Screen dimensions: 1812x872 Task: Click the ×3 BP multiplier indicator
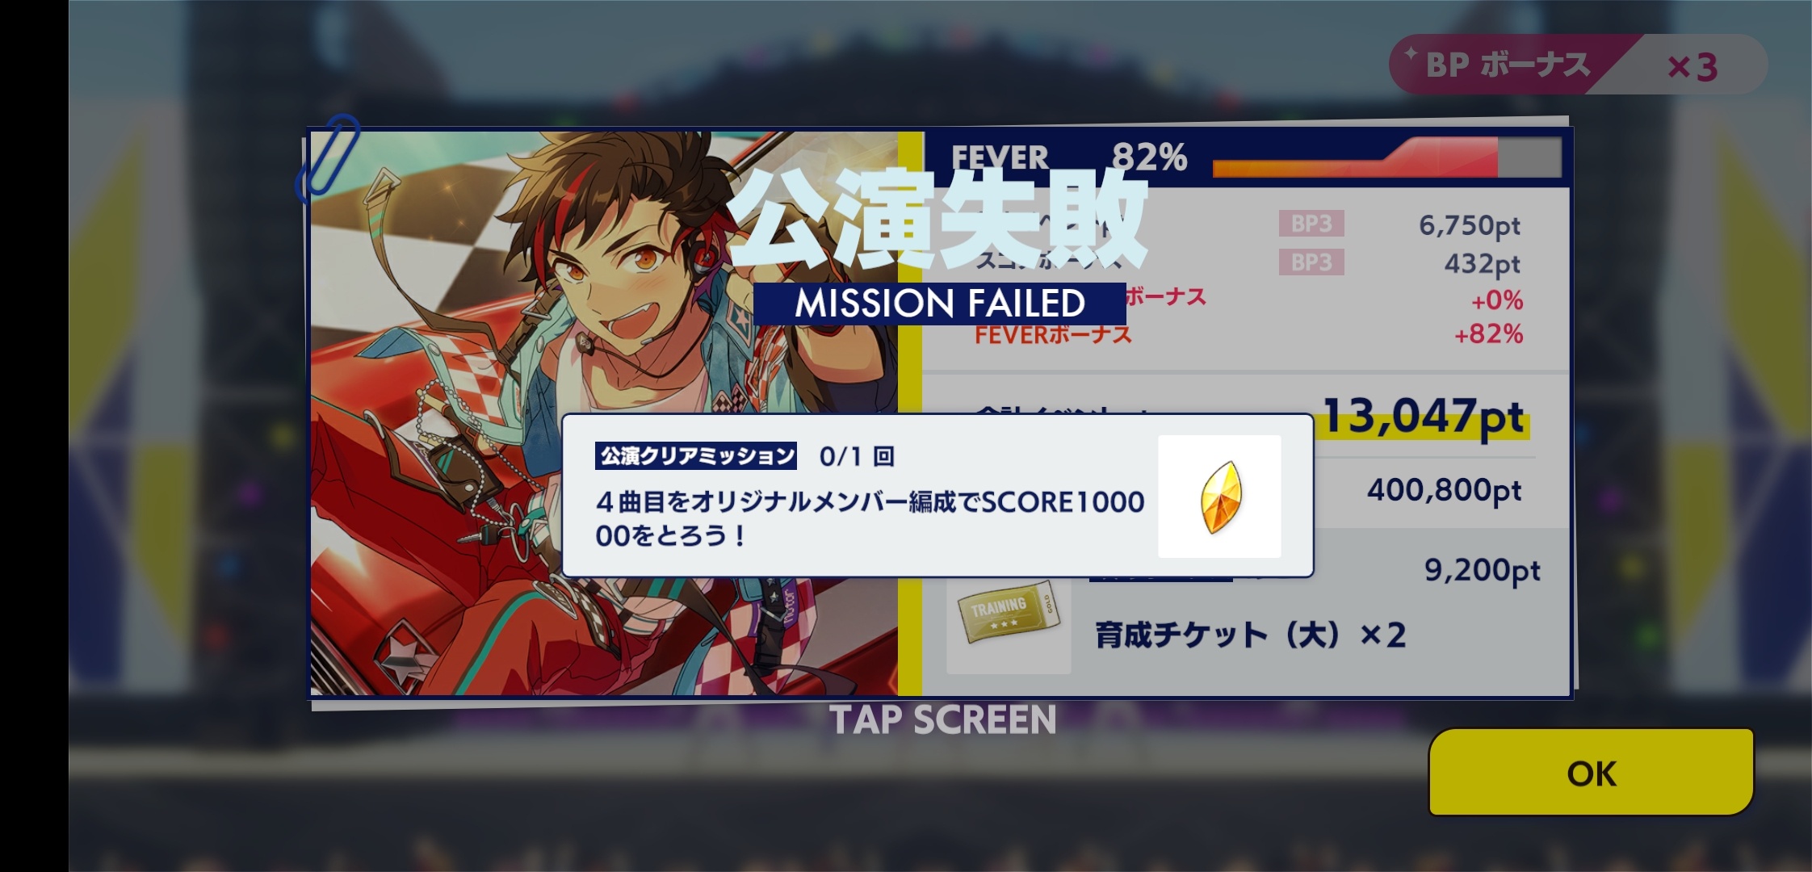(x=1692, y=67)
